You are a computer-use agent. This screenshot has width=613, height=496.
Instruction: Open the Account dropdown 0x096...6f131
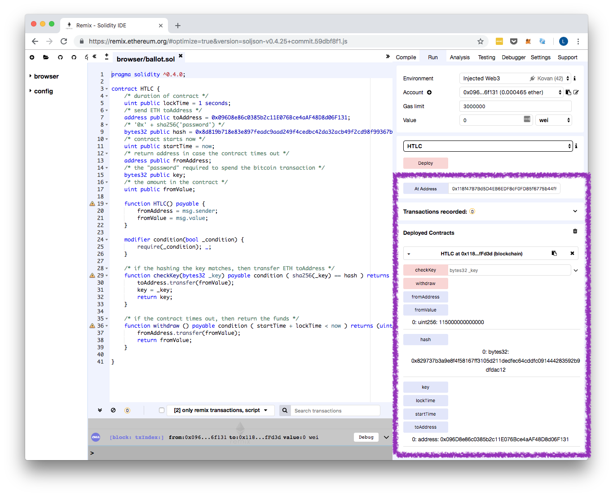pyautogui.click(x=511, y=92)
